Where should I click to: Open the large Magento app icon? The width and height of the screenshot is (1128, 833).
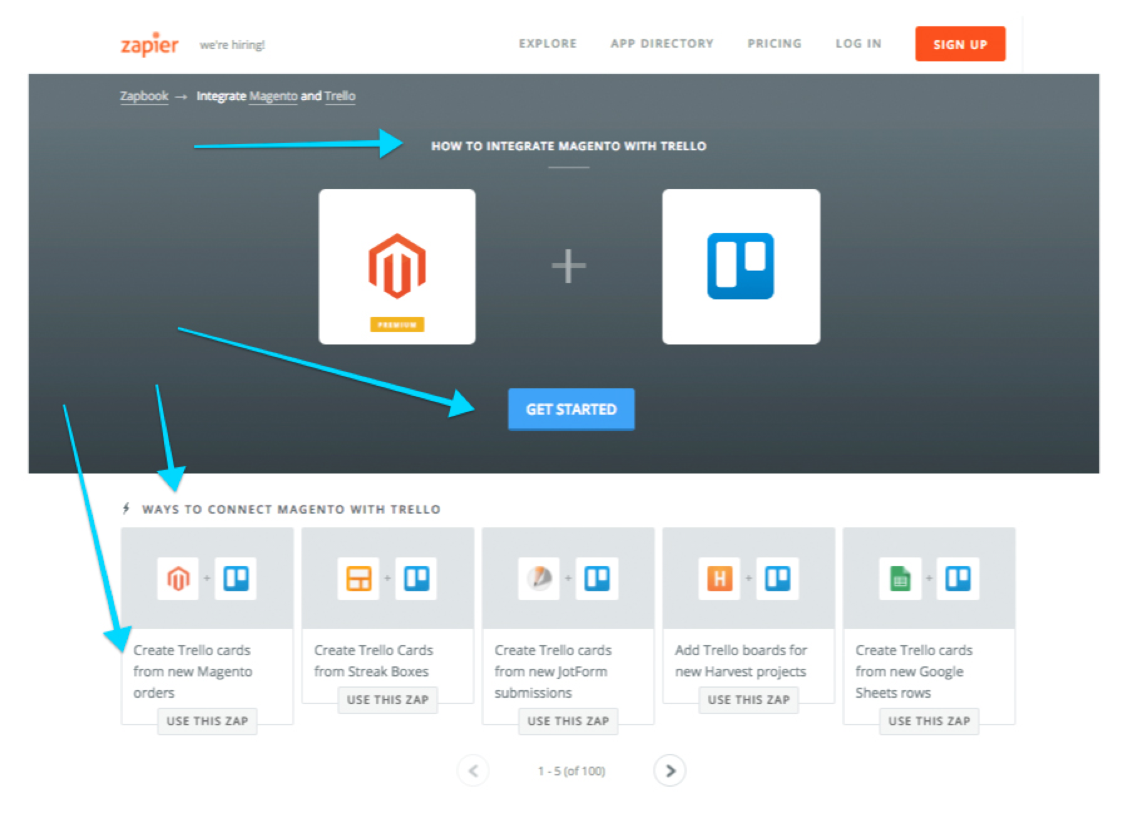tap(397, 267)
